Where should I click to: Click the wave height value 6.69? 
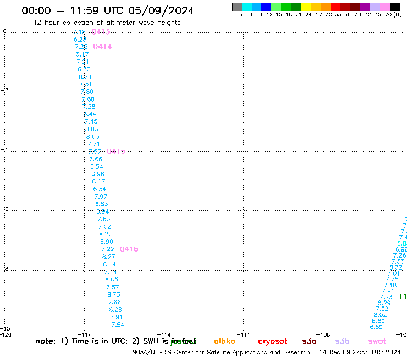[x=376, y=327]
